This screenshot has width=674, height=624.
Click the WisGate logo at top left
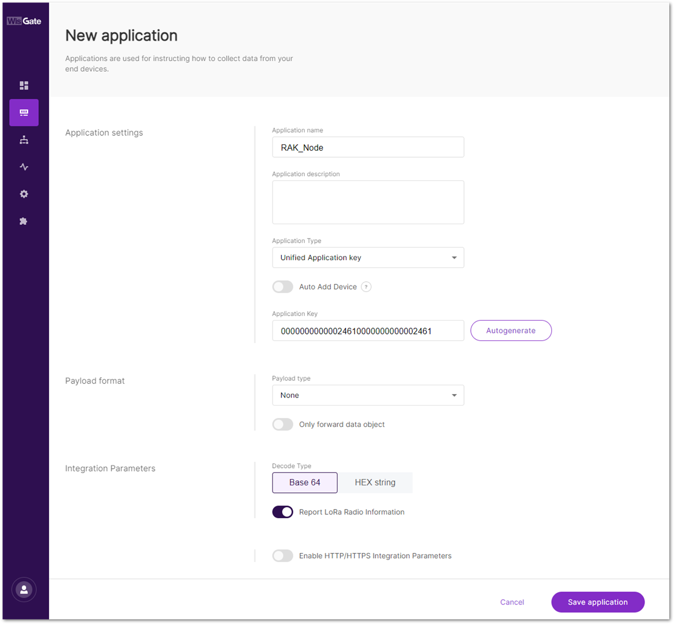[24, 21]
